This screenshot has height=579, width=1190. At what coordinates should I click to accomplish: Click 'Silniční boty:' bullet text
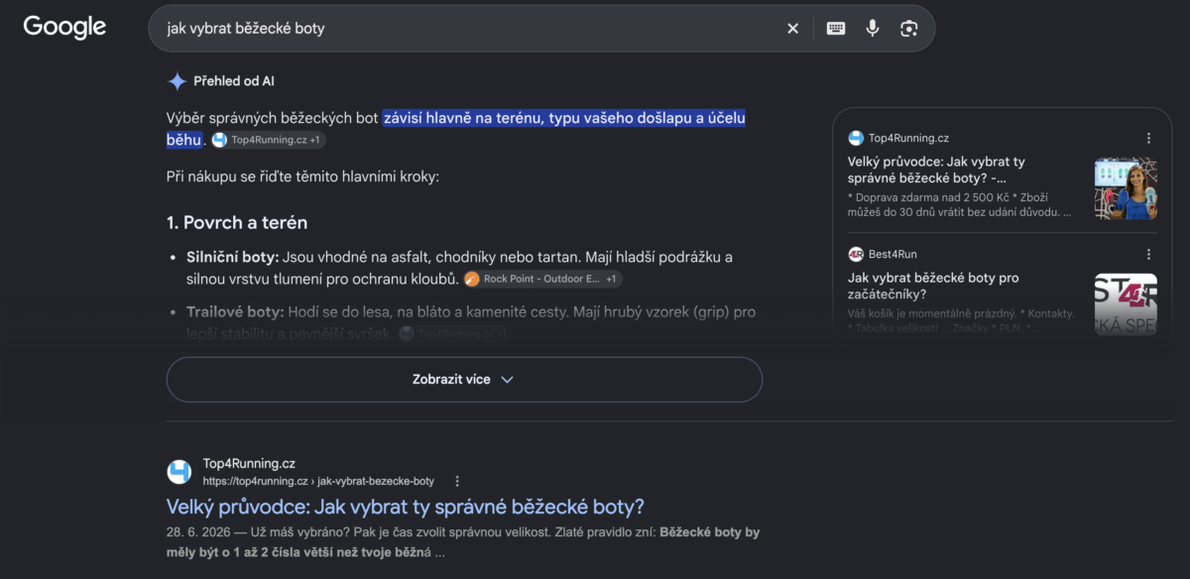click(233, 257)
